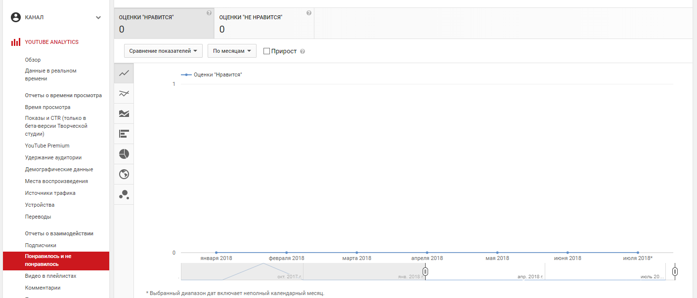
Task: Expand the Канал sidebar section
Action: (x=98, y=17)
